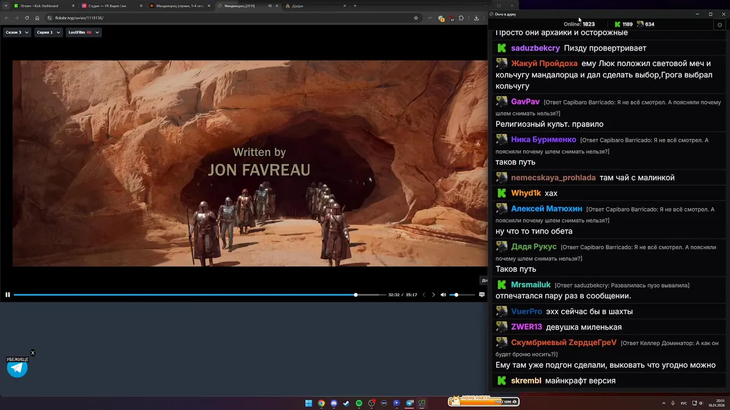
Task: Show hidden system tray icons
Action: (x=663, y=403)
